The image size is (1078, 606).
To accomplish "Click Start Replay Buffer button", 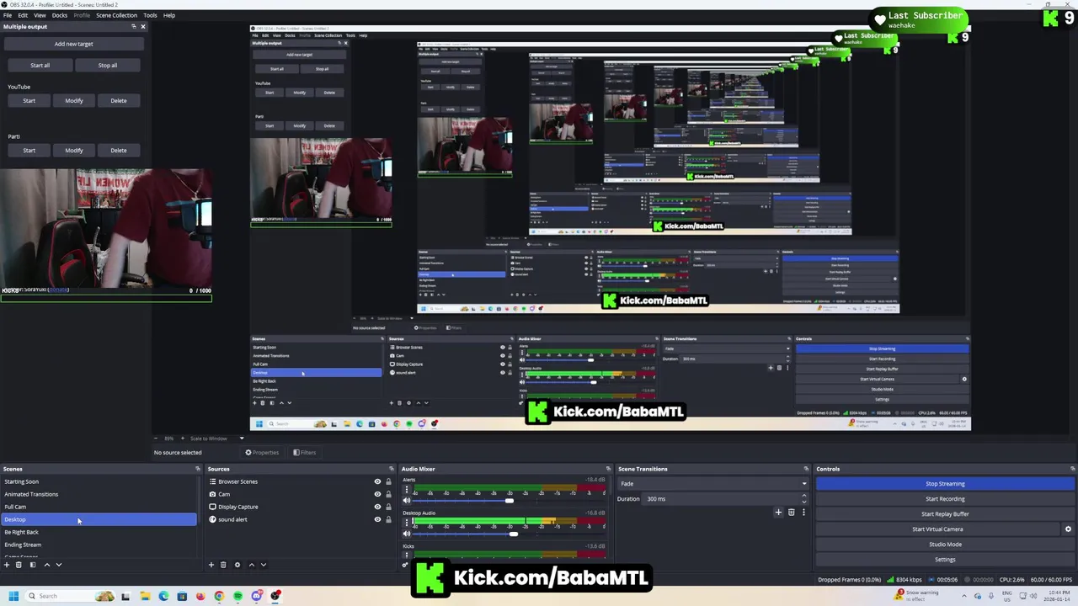I will coord(945,514).
